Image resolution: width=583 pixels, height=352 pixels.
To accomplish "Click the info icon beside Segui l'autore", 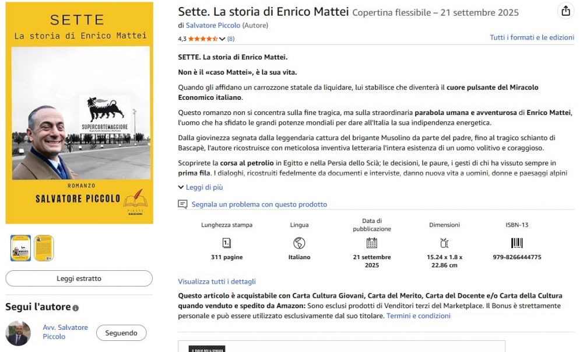I will (76, 308).
